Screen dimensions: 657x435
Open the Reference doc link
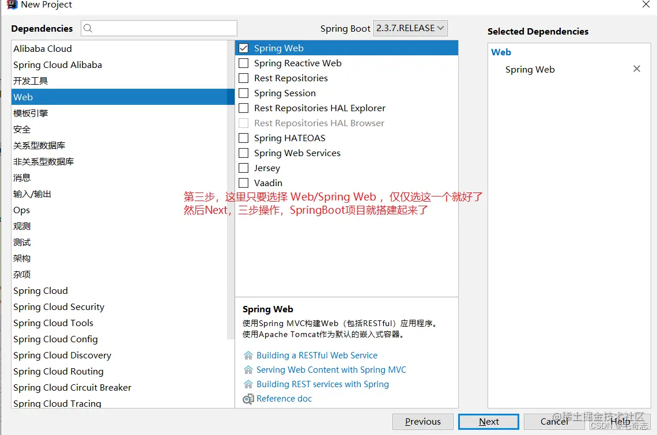coord(284,399)
